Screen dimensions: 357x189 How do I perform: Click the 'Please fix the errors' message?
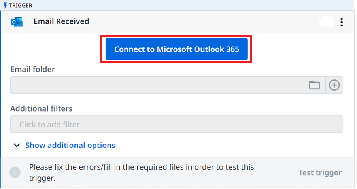point(142,172)
